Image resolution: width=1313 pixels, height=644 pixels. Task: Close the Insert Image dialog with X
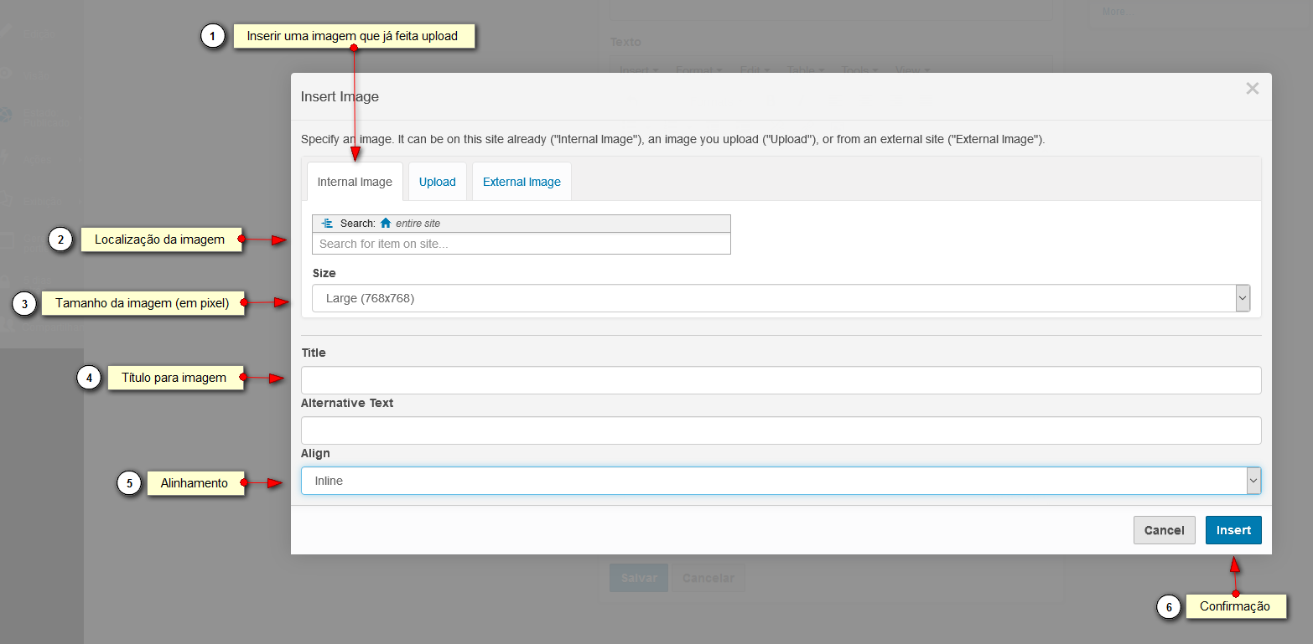click(1252, 89)
